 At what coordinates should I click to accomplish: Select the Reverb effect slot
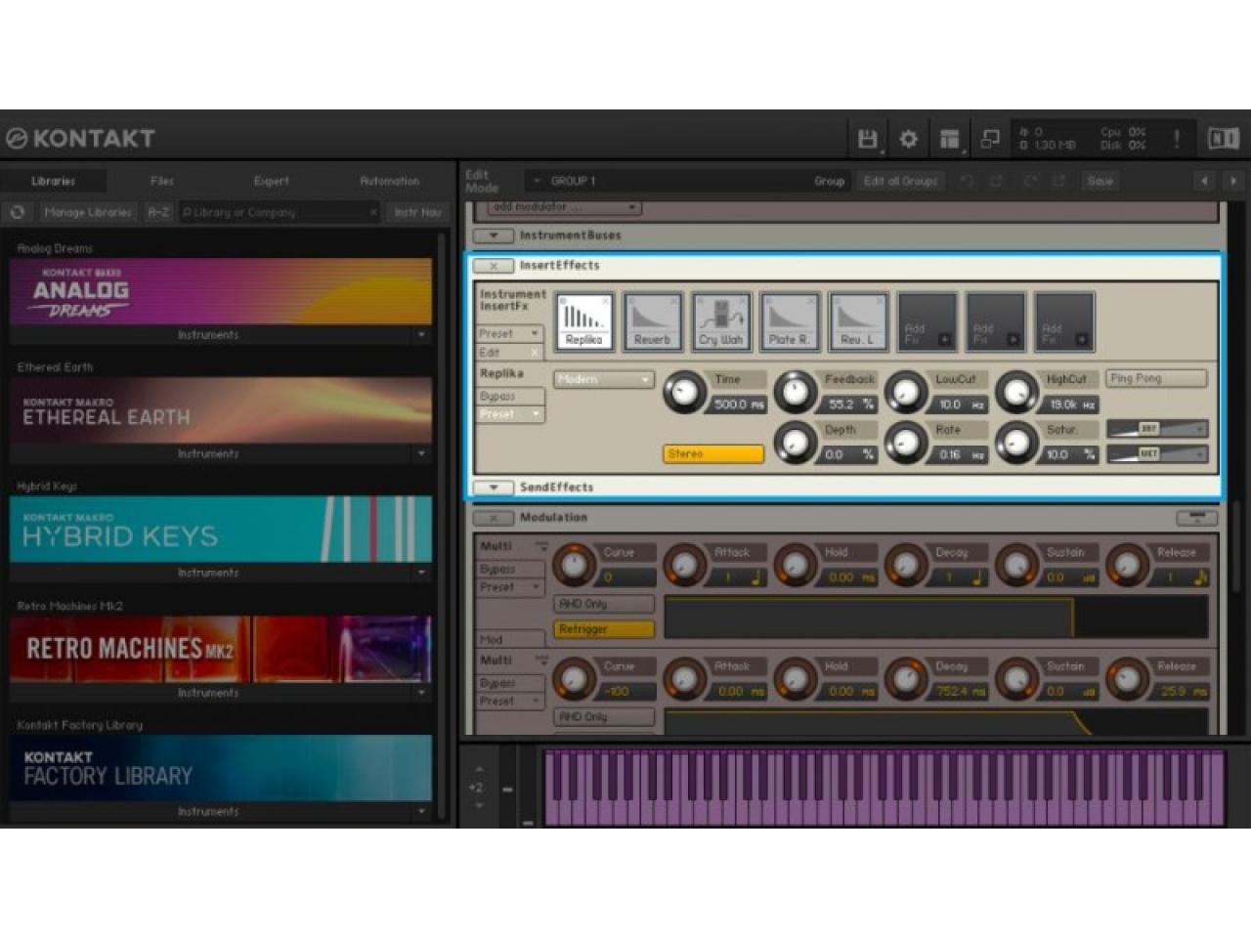(652, 321)
